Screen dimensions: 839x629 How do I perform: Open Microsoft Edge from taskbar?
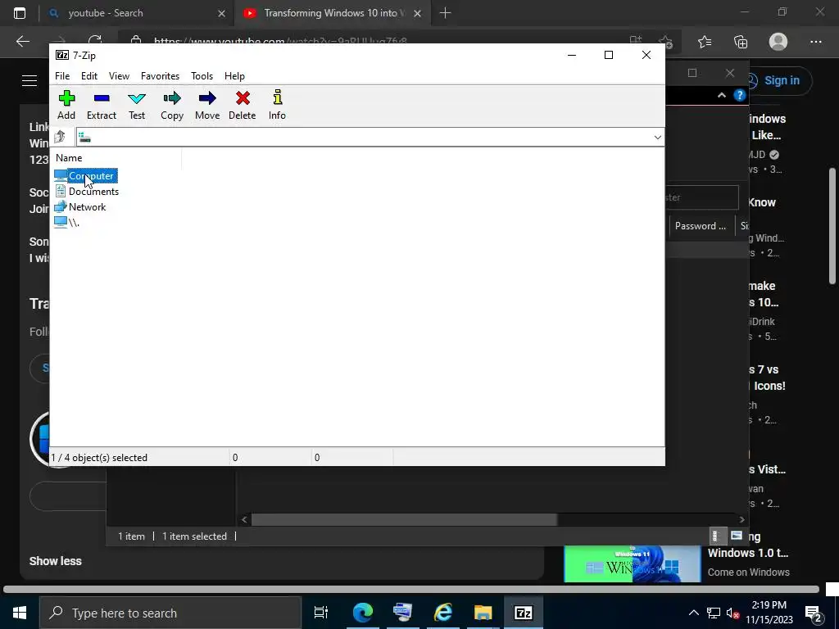pyautogui.click(x=362, y=613)
